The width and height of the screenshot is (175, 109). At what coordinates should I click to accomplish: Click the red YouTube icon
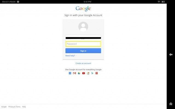[x=83, y=73]
